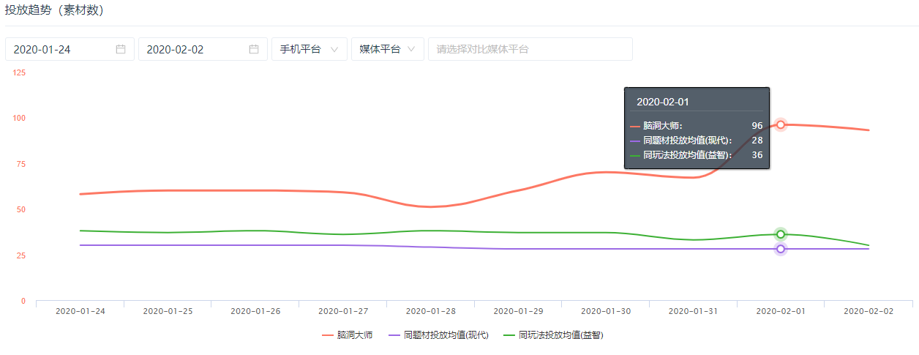Click the 2020-01-25 x-axis label
This screenshot has height=355, width=919.
[168, 311]
